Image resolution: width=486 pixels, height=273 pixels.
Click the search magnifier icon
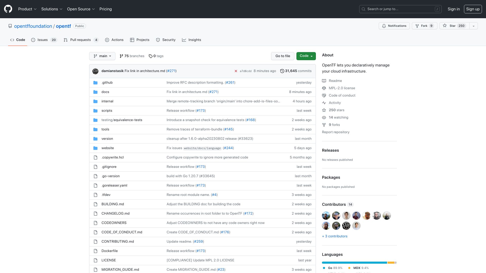tap(363, 9)
